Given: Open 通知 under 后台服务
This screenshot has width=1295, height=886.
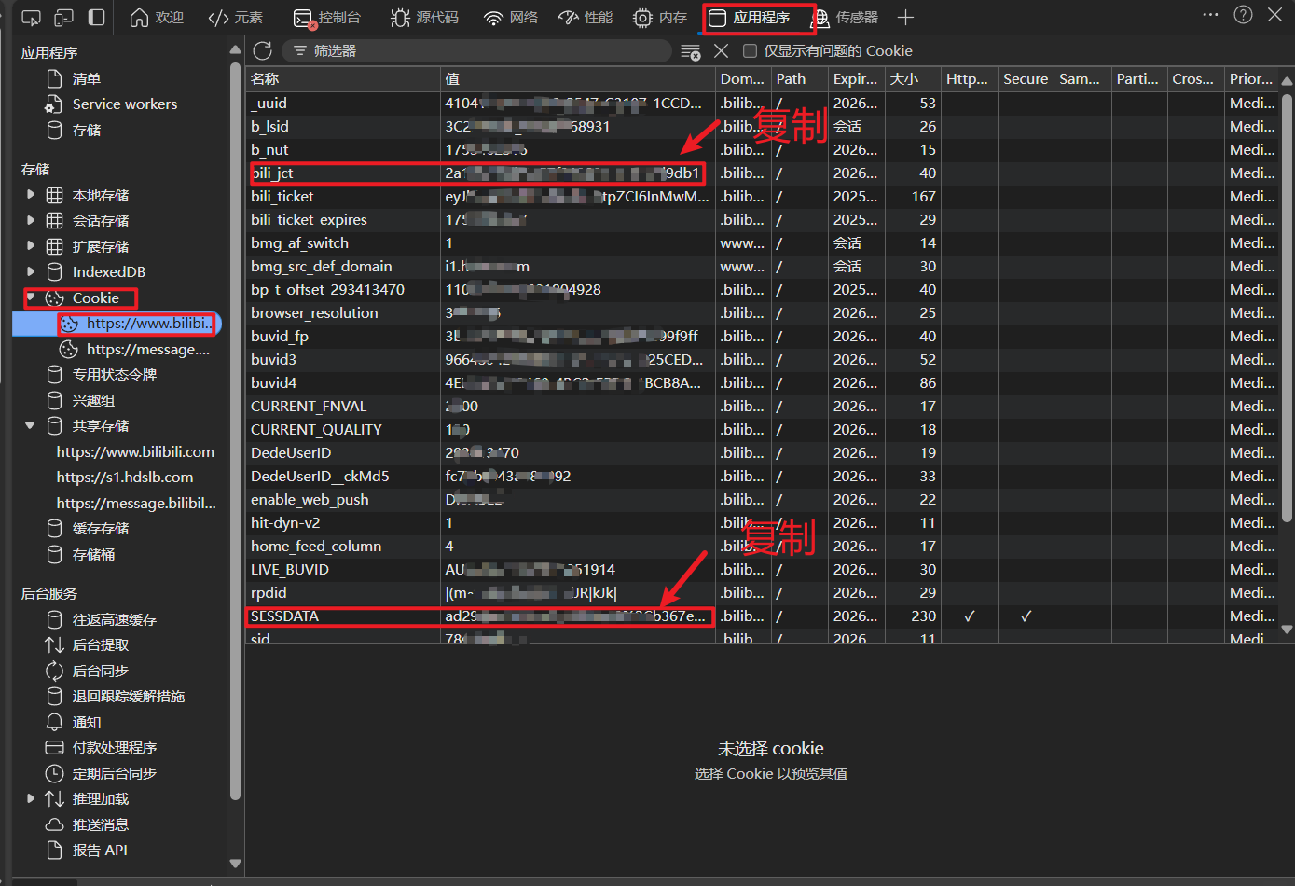Looking at the screenshot, I should [x=87, y=723].
